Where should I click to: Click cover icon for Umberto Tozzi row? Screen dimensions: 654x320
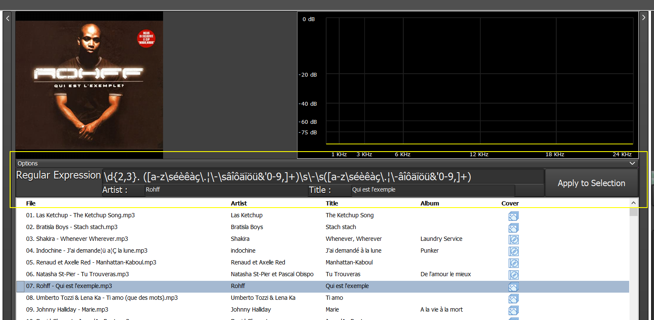tap(513, 299)
